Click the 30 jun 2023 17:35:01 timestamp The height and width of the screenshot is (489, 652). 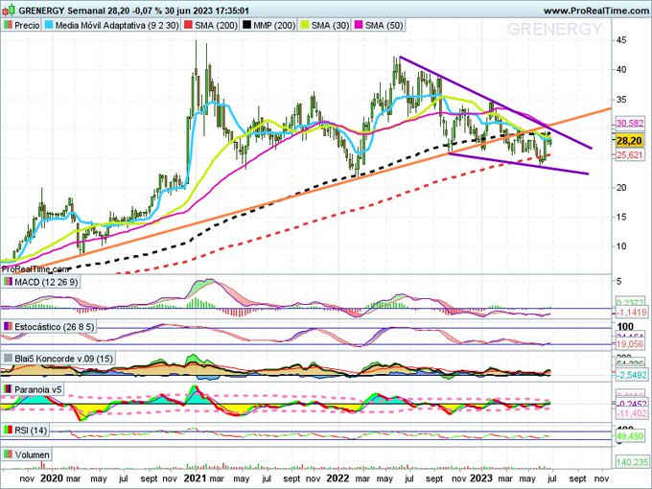tap(208, 11)
